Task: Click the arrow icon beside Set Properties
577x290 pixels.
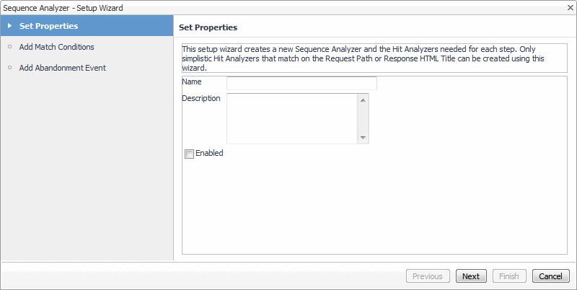Action: pyautogui.click(x=9, y=27)
